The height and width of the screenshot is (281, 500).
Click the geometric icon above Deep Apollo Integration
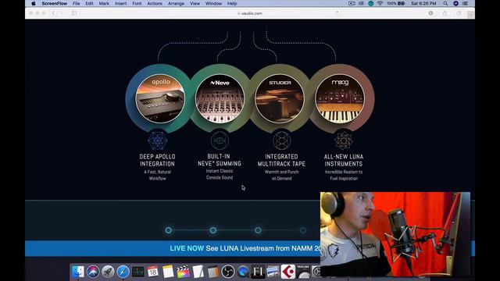pyautogui.click(x=158, y=140)
